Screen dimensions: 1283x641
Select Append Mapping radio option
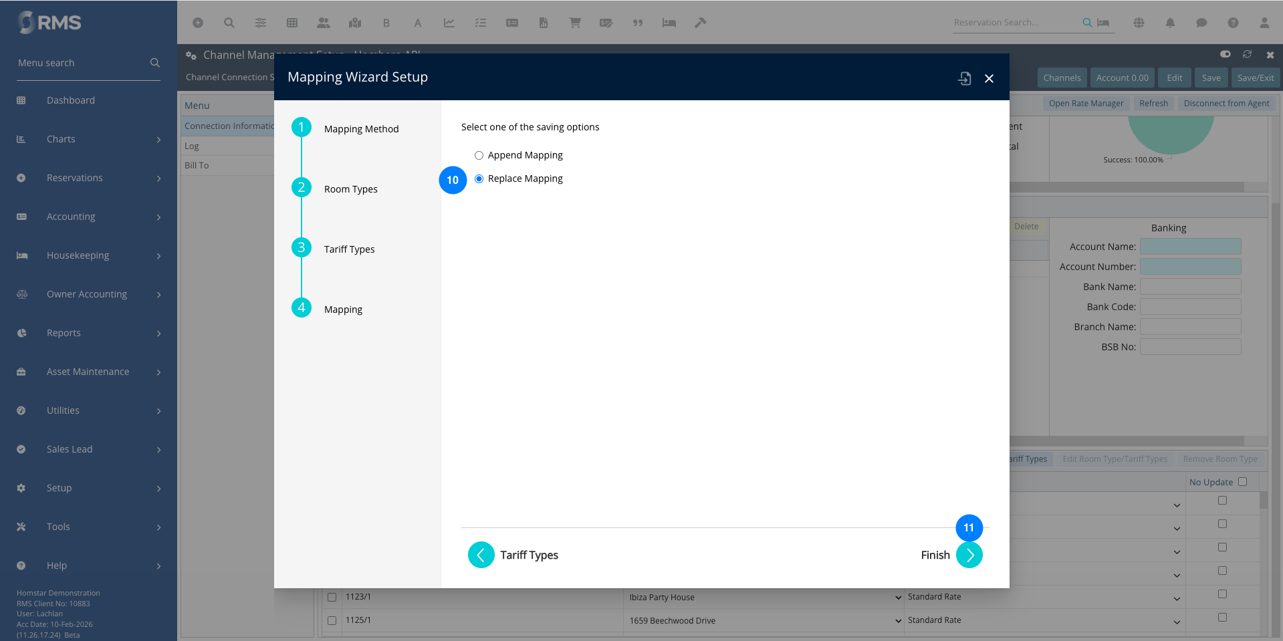(479, 156)
